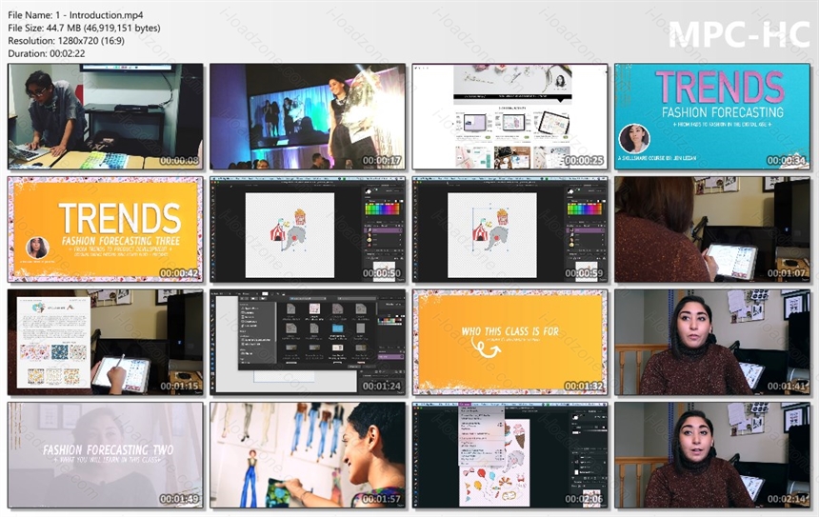Select the open-menu editor thumbnail at 00:02:06
The width and height of the screenshot is (819, 517).
click(x=509, y=455)
